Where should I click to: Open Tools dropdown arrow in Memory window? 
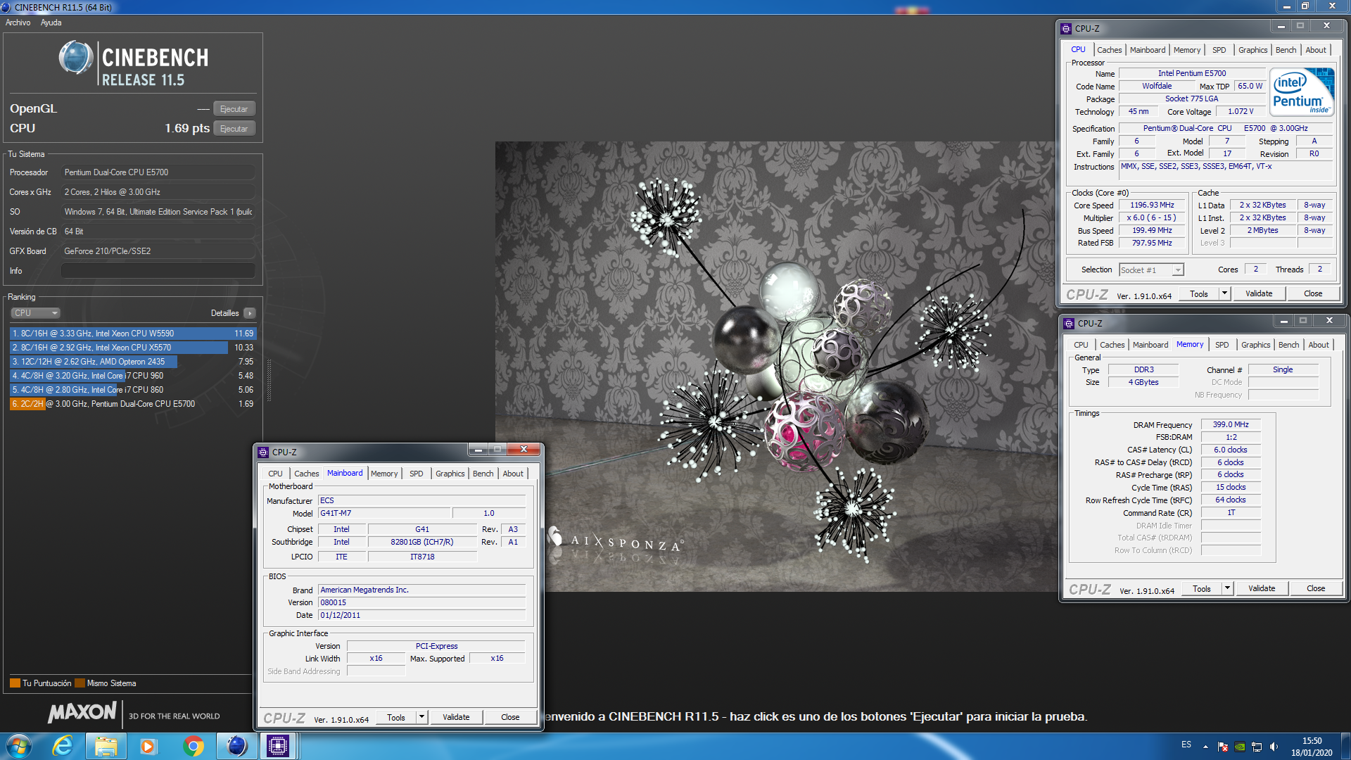(x=1227, y=588)
